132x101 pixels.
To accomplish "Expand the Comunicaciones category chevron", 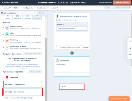I will pos(3,28).
